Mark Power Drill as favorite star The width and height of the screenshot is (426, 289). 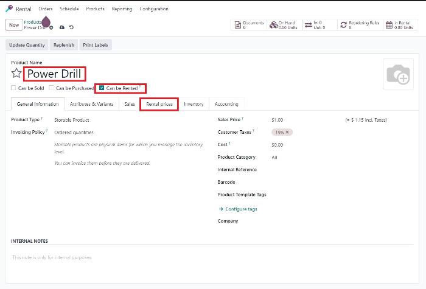tap(16, 74)
